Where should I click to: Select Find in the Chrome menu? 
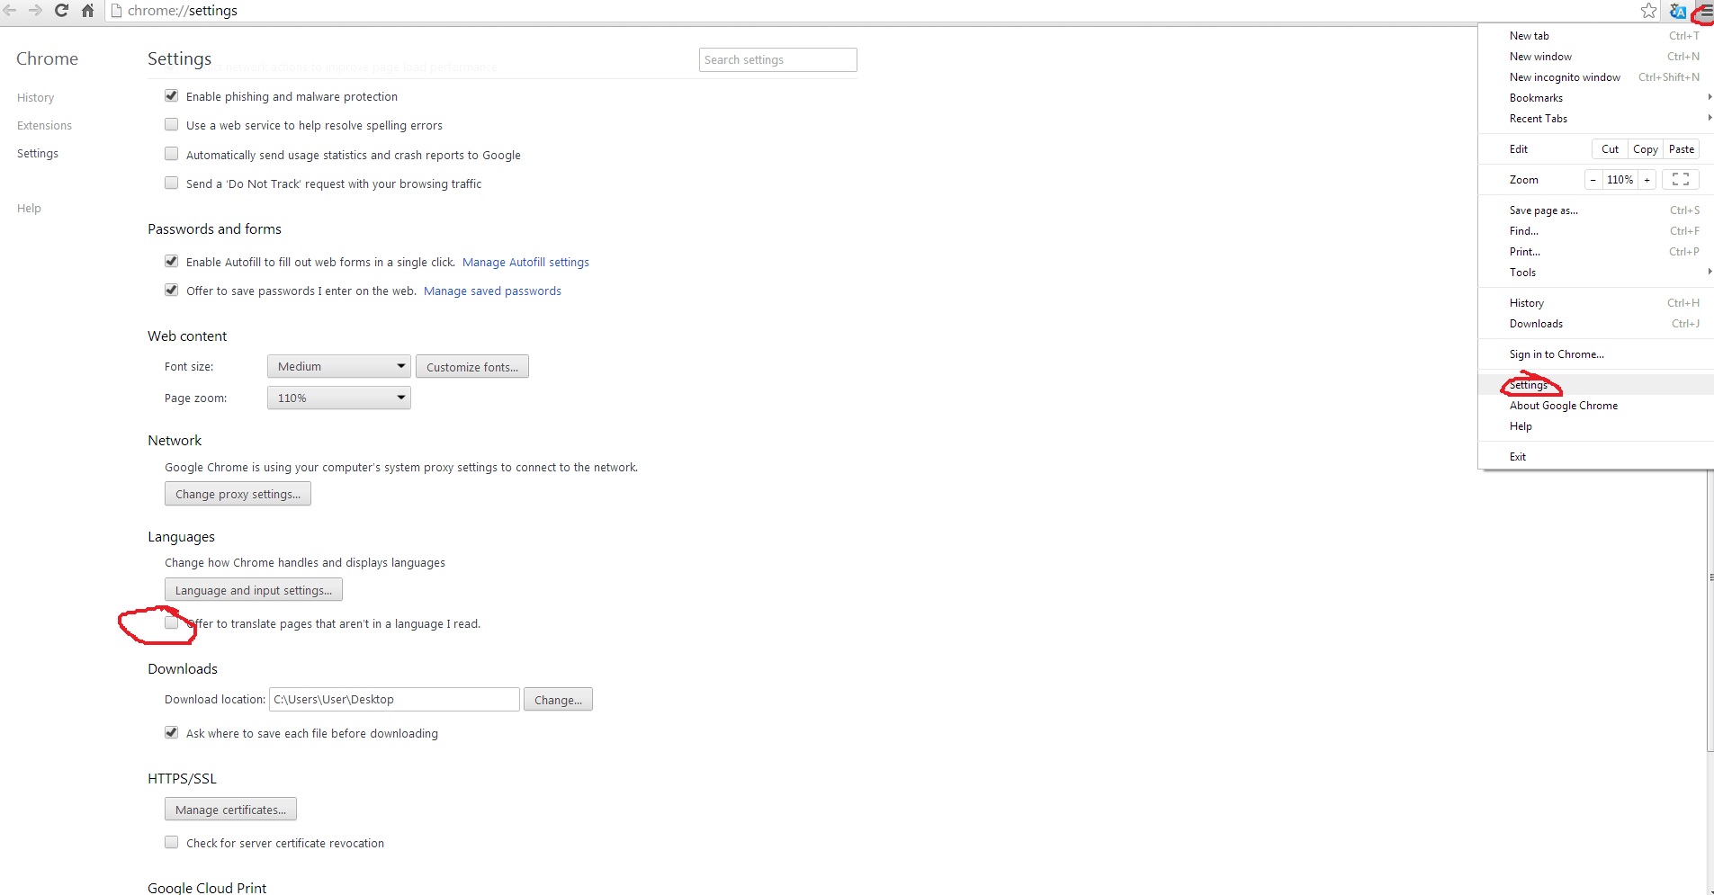pos(1595,231)
